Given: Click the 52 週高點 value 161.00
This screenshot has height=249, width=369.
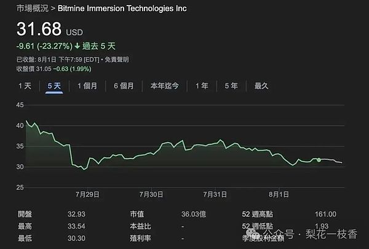Looking at the screenshot, I should pos(325,214).
